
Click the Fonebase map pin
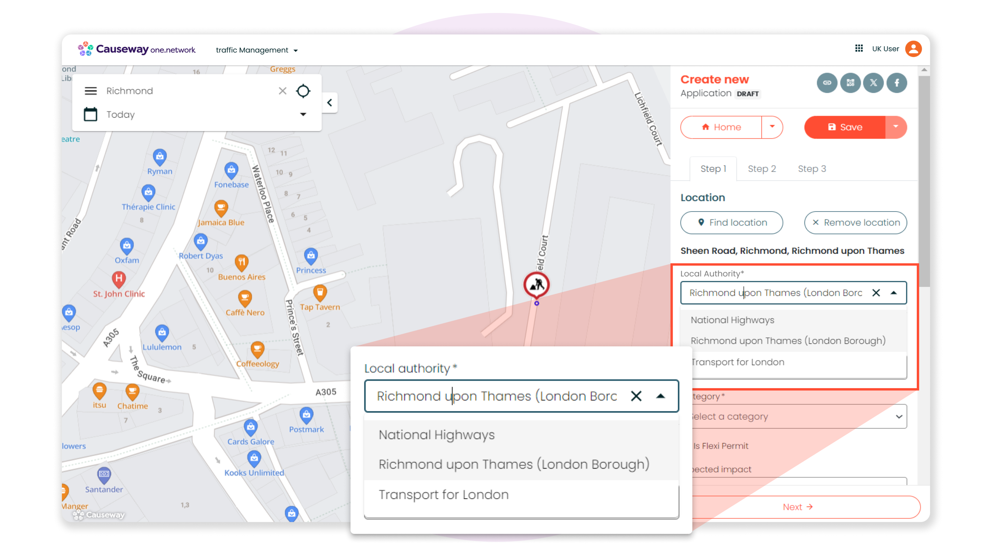[x=231, y=170]
